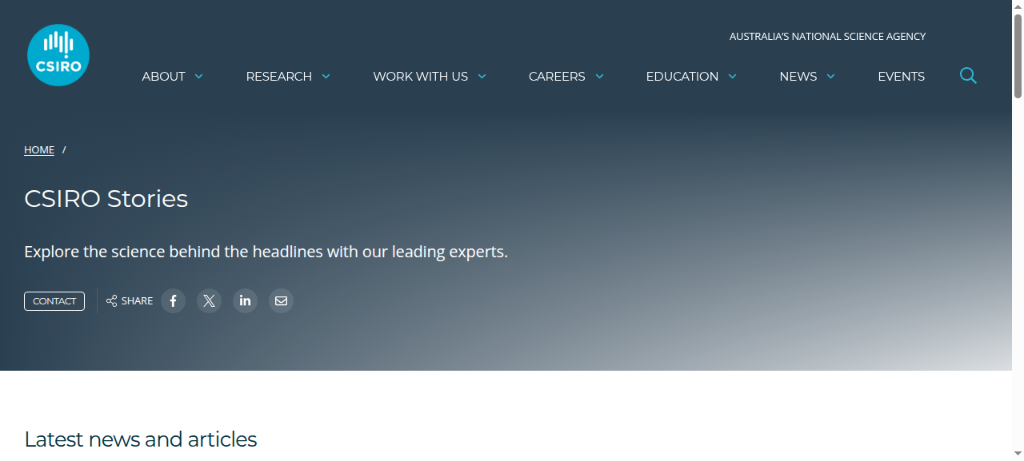The width and height of the screenshot is (1024, 461).
Task: Open the Work With Us menu item
Action: click(x=420, y=77)
